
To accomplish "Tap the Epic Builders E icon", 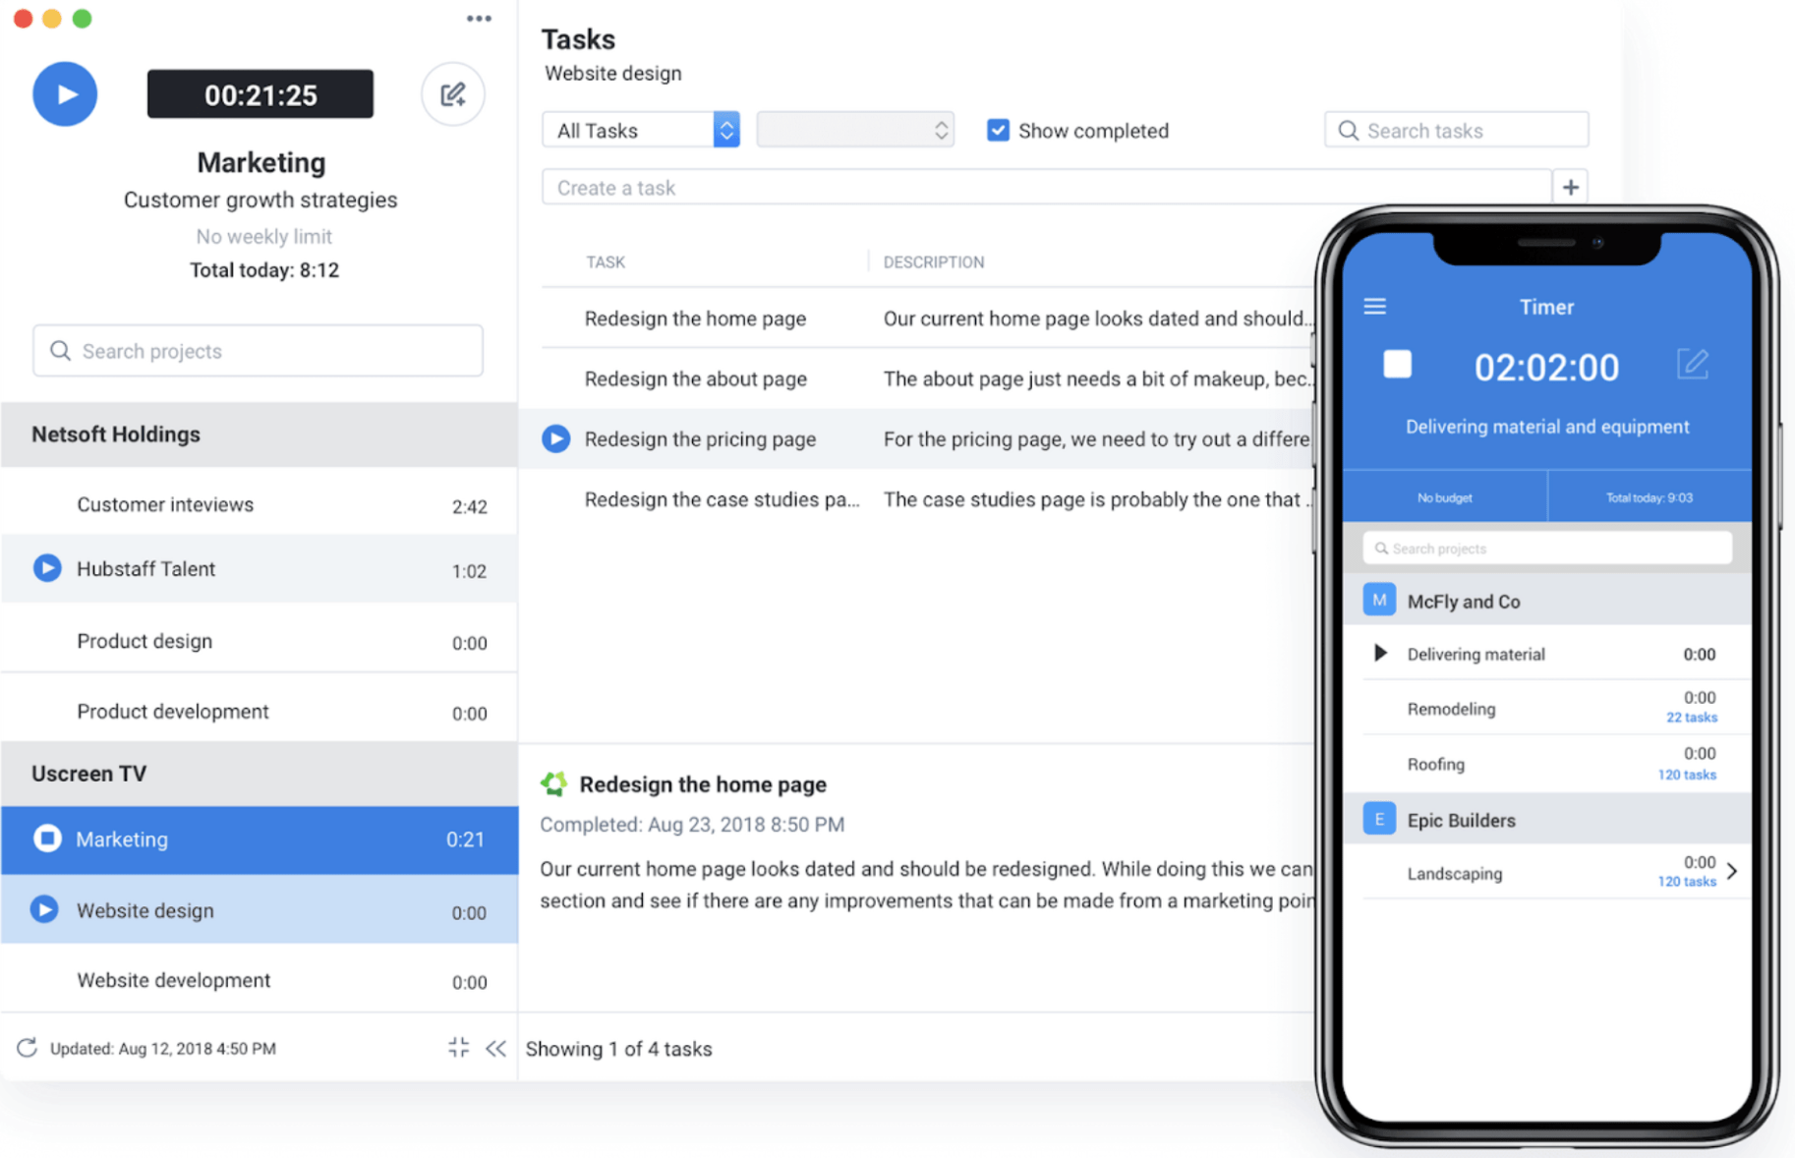I will [x=1379, y=819].
